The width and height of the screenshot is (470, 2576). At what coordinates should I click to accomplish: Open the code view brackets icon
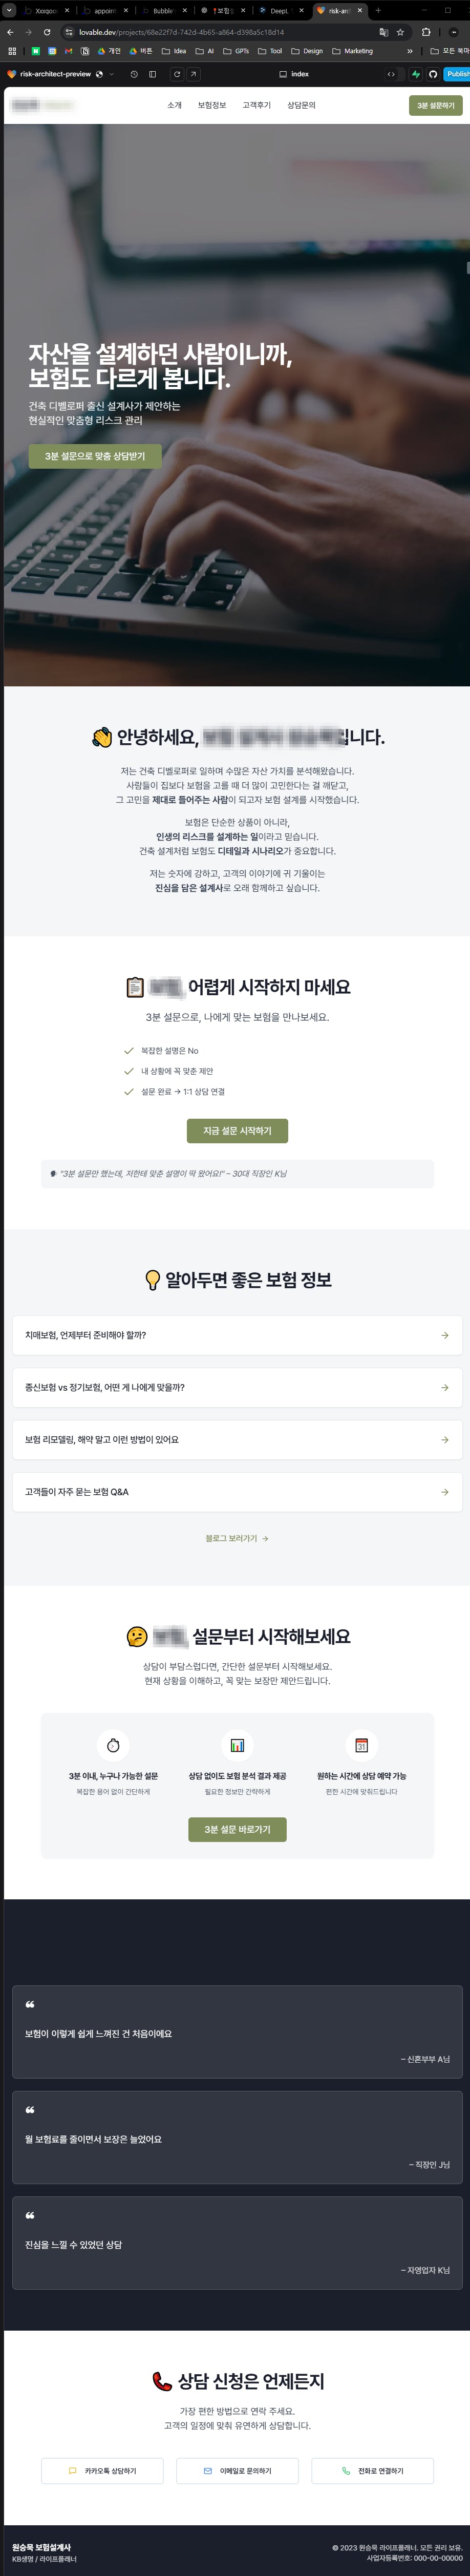tap(390, 74)
